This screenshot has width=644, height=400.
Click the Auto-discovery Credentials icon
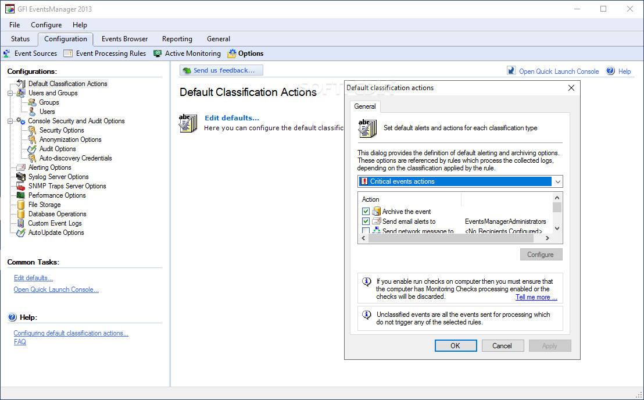pyautogui.click(x=32, y=158)
